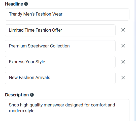The image size is (136, 121).
Task: Click into Limited Time Fashion Offer field
Action: (x=60, y=30)
